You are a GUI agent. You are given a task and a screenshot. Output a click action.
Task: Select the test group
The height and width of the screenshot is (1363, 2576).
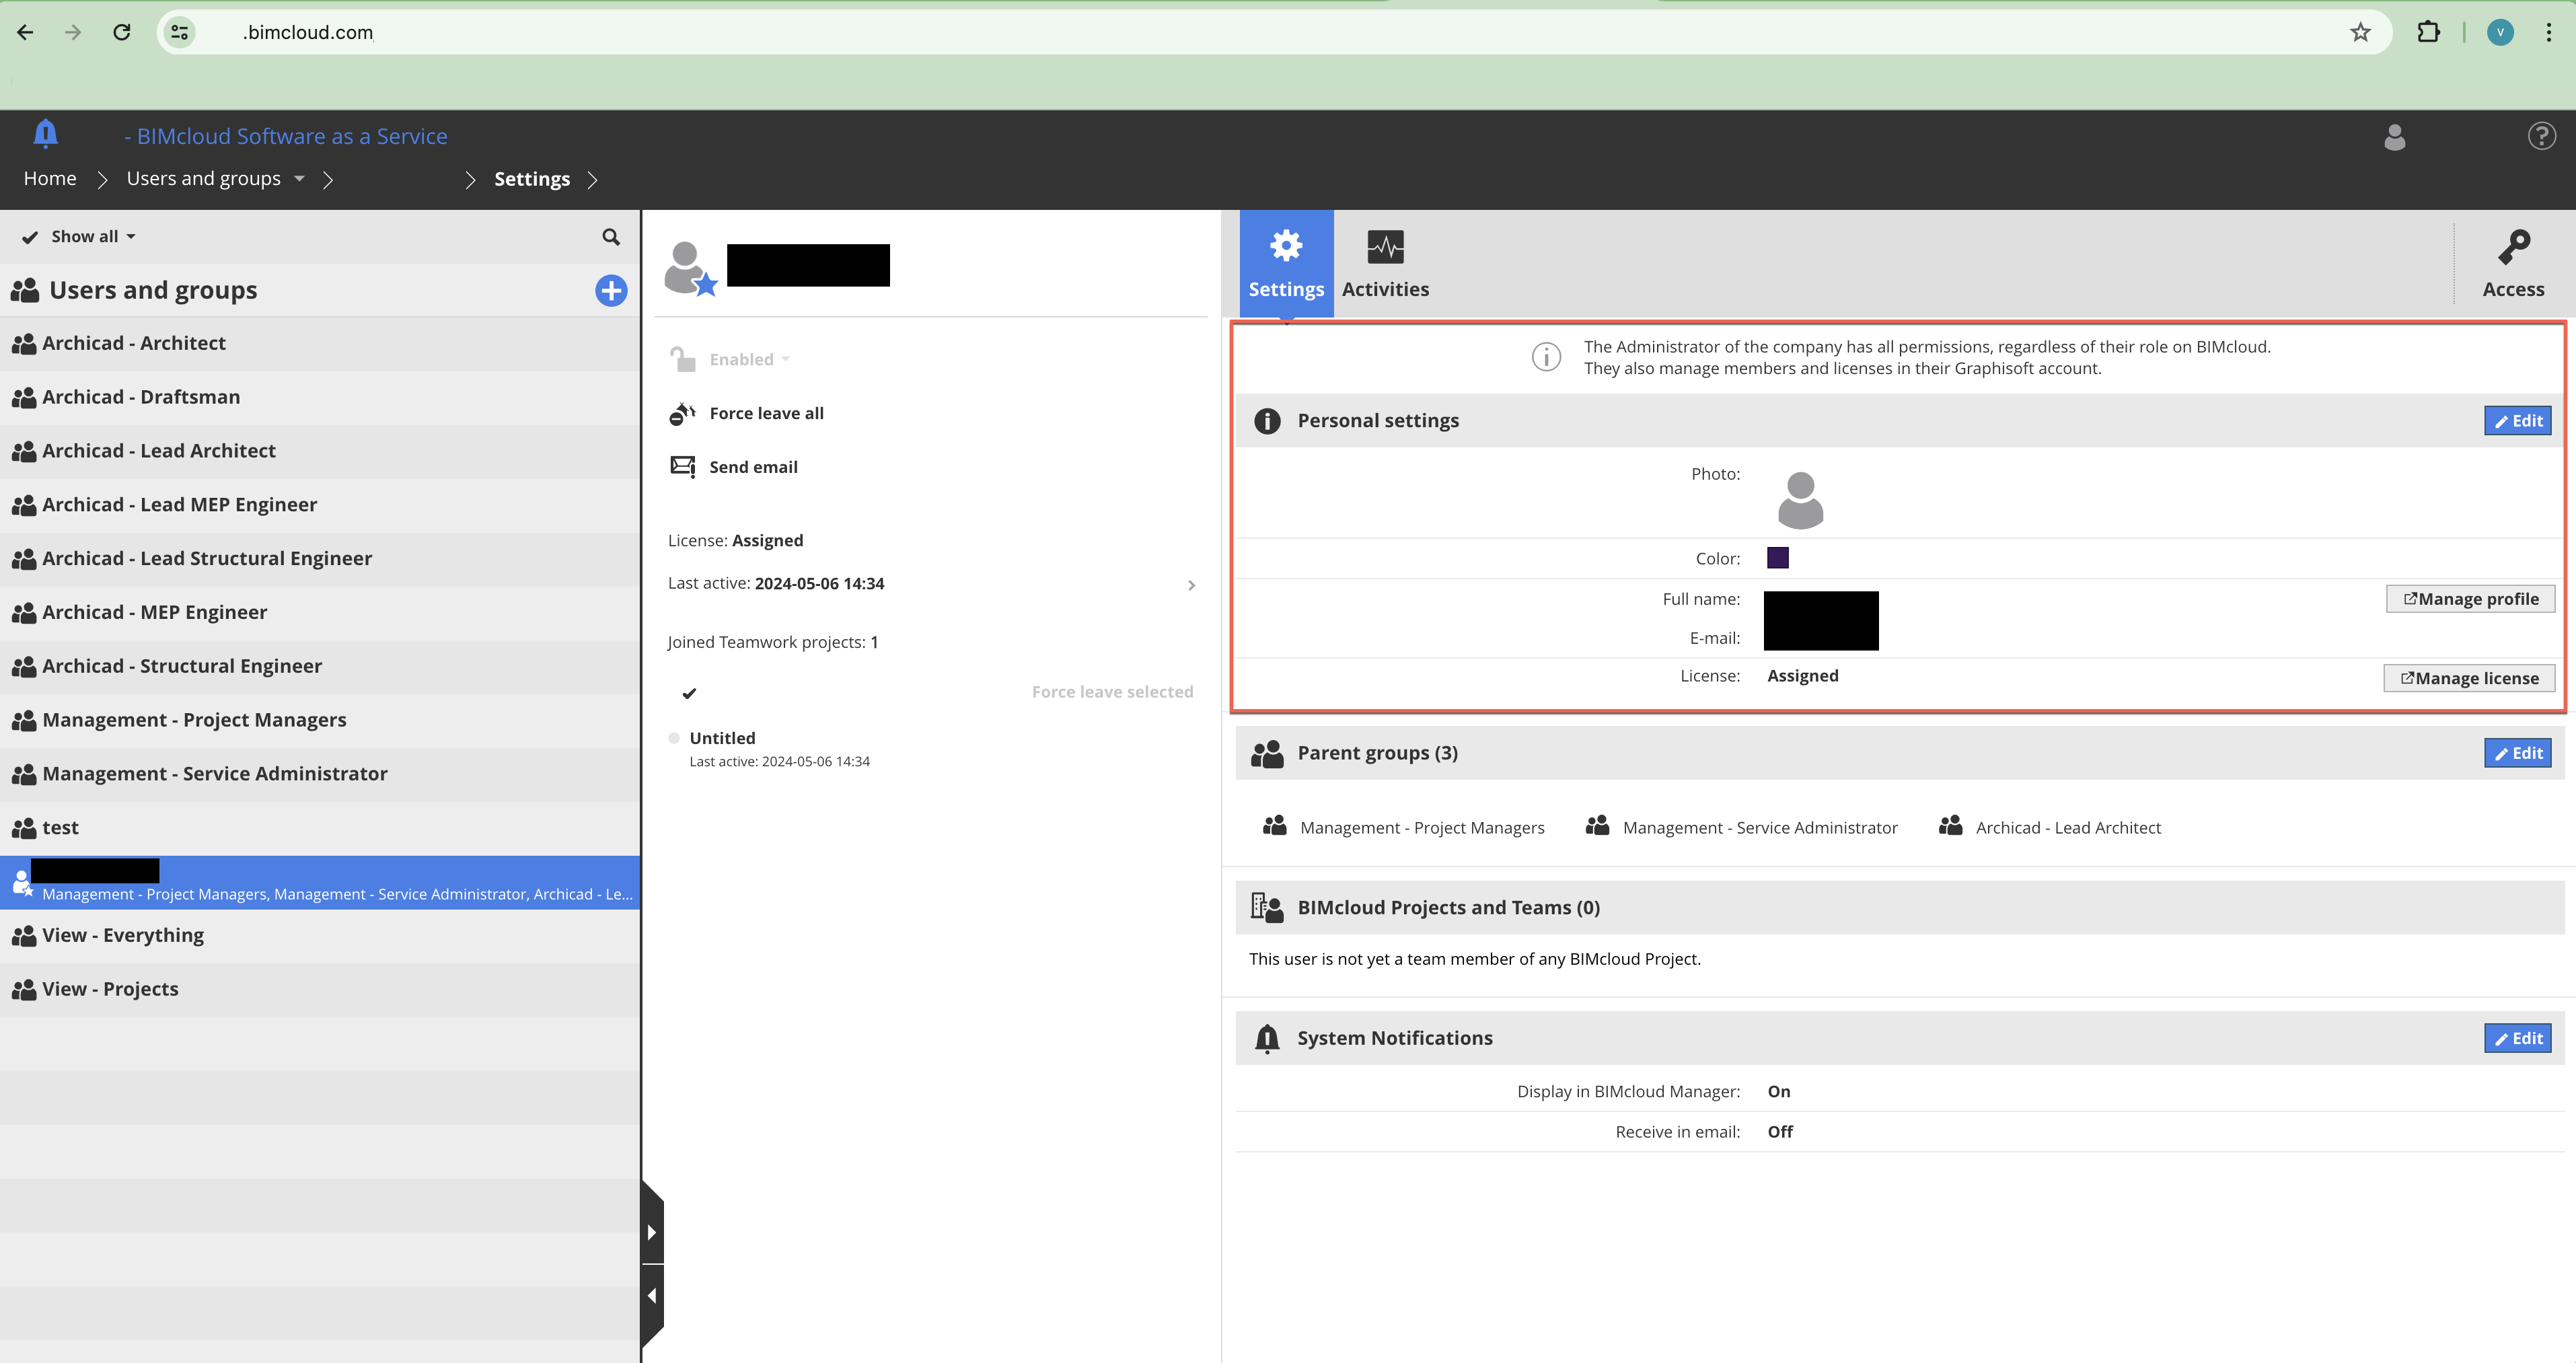(320, 828)
